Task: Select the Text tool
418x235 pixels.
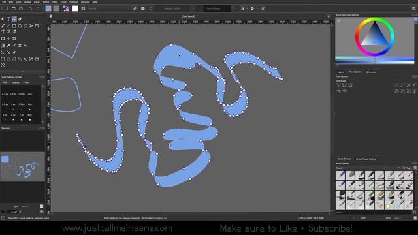Action: (8, 19)
